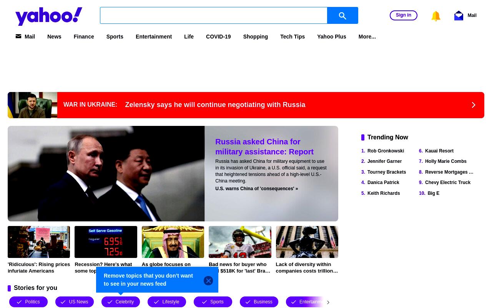
Task: Click the Yahoo logo
Action: pyautogui.click(x=49, y=16)
